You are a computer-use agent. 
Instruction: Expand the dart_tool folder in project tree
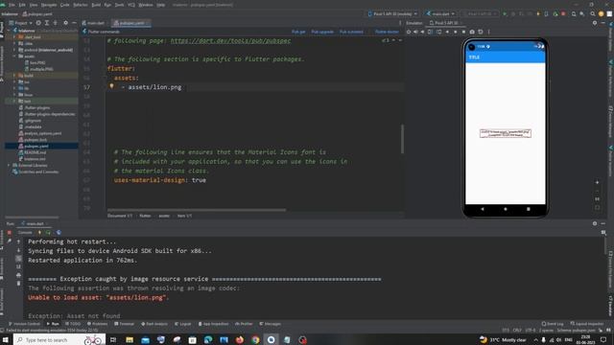click(x=14, y=37)
